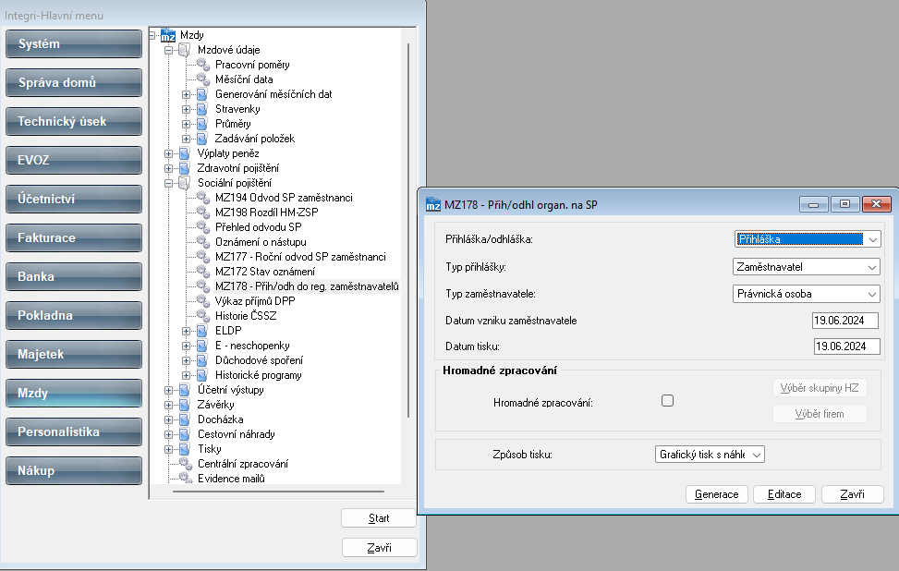899x571 pixels.
Task: Collapse the Mzdové údaje tree node
Action: tap(168, 51)
